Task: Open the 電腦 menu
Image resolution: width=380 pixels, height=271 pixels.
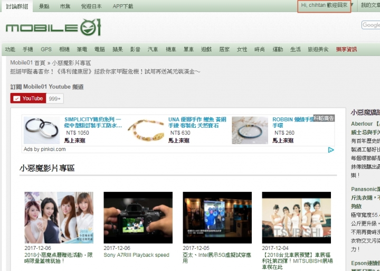Action: point(100,50)
